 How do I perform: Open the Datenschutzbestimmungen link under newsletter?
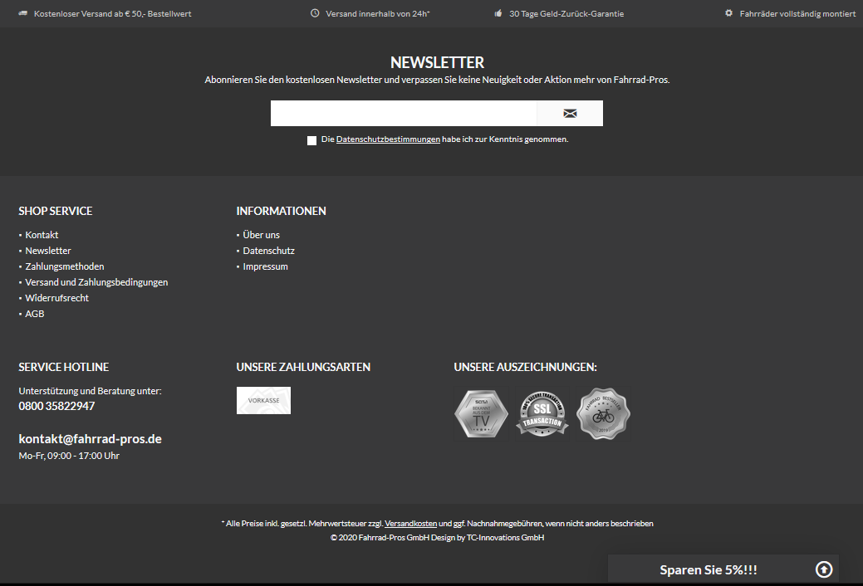pyautogui.click(x=388, y=139)
